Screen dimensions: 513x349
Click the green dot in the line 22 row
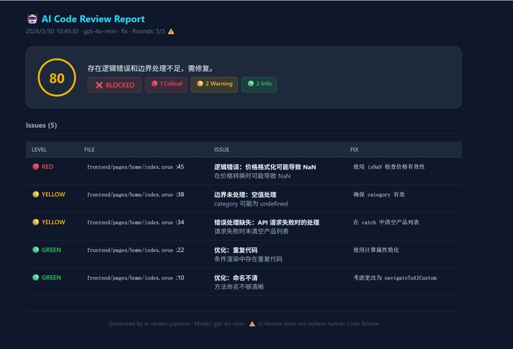pyautogui.click(x=36, y=250)
